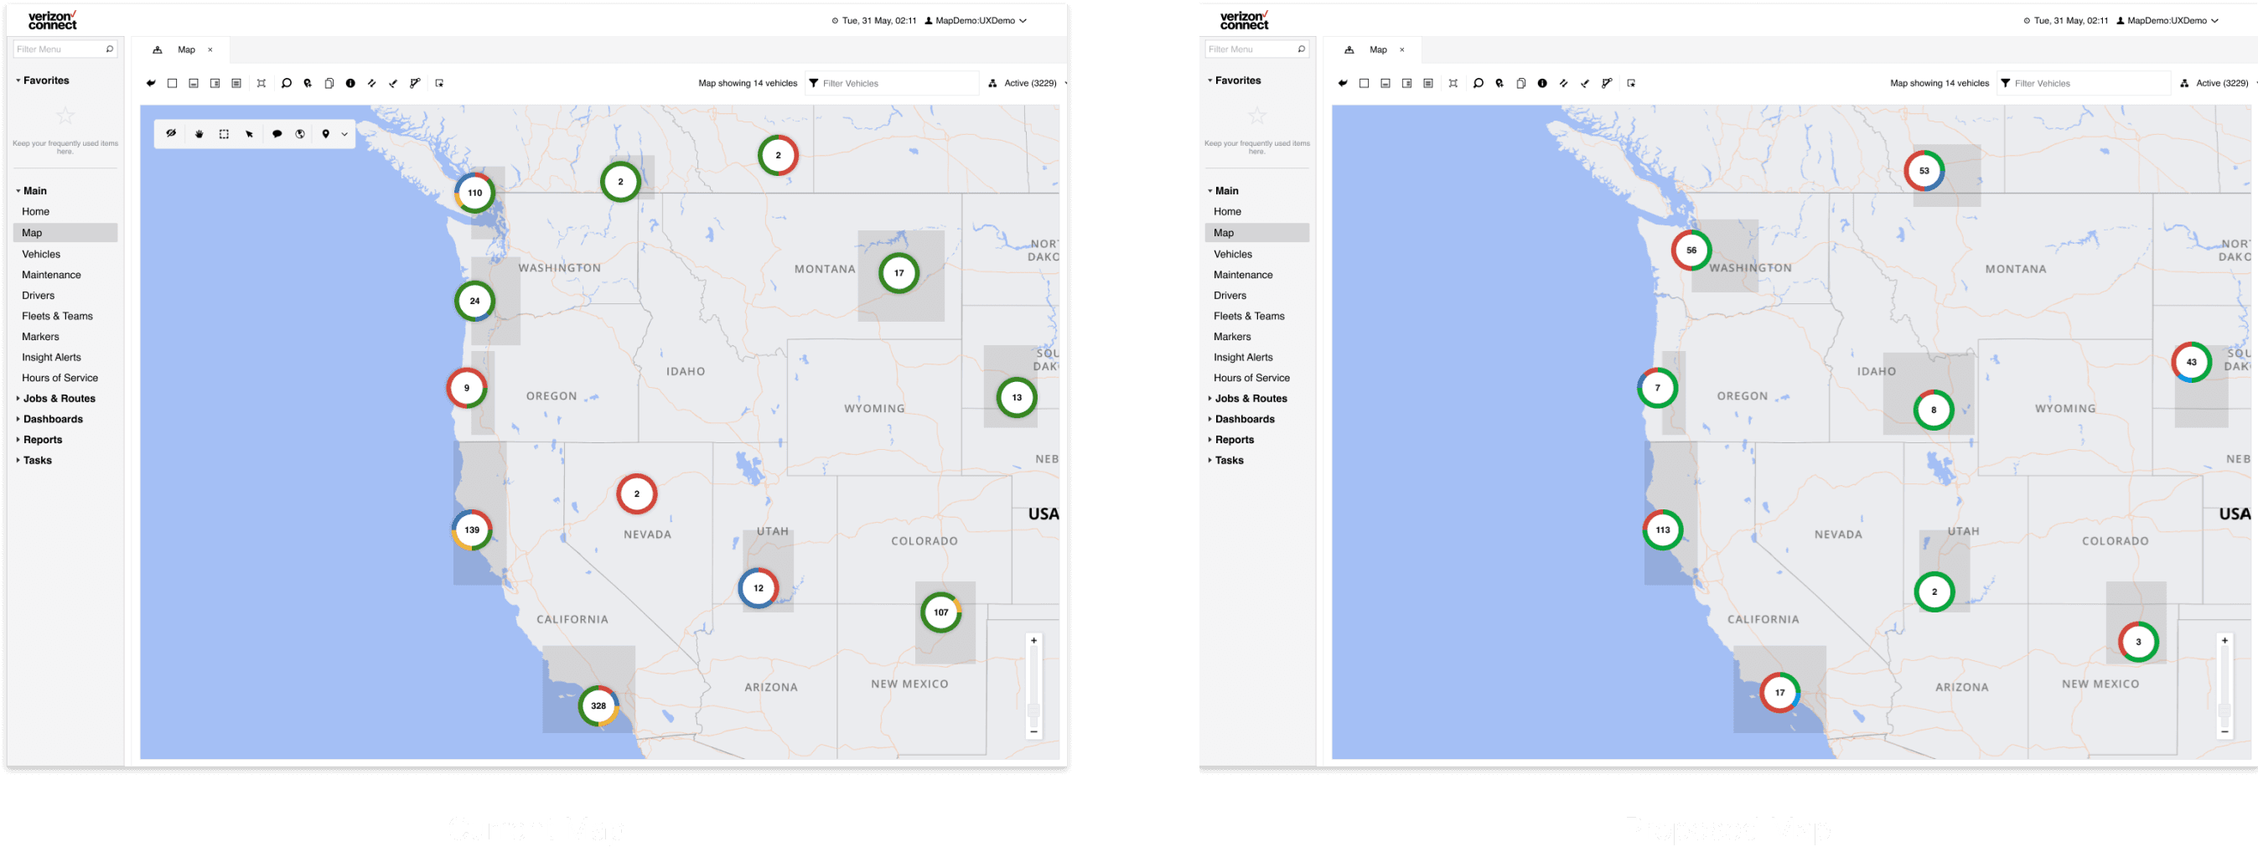Click the location pin icon on map toolbar

(x=326, y=134)
